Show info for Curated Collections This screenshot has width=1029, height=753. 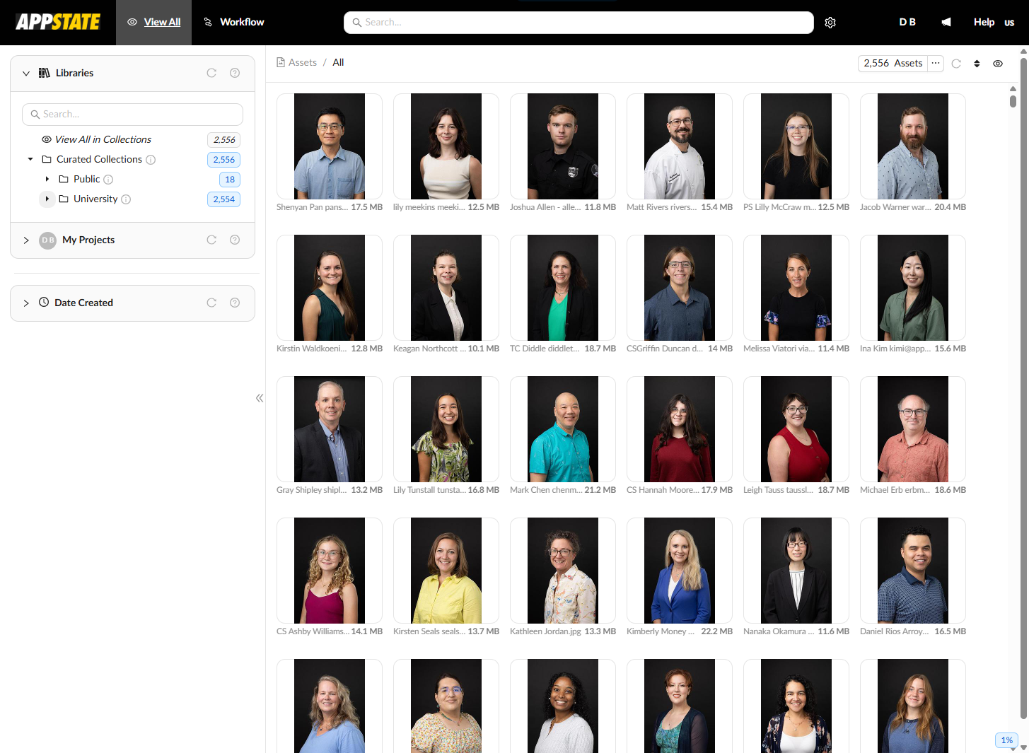pos(151,160)
